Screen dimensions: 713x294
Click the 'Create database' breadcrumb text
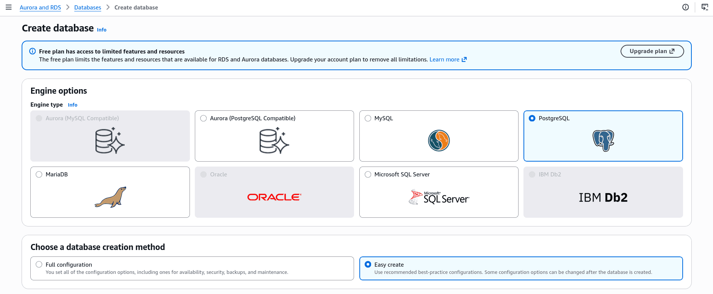click(136, 8)
